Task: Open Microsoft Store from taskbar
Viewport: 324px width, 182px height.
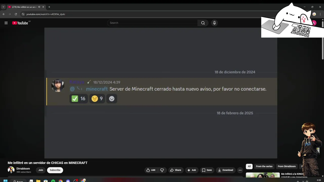Action: pyautogui.click(x=46, y=181)
